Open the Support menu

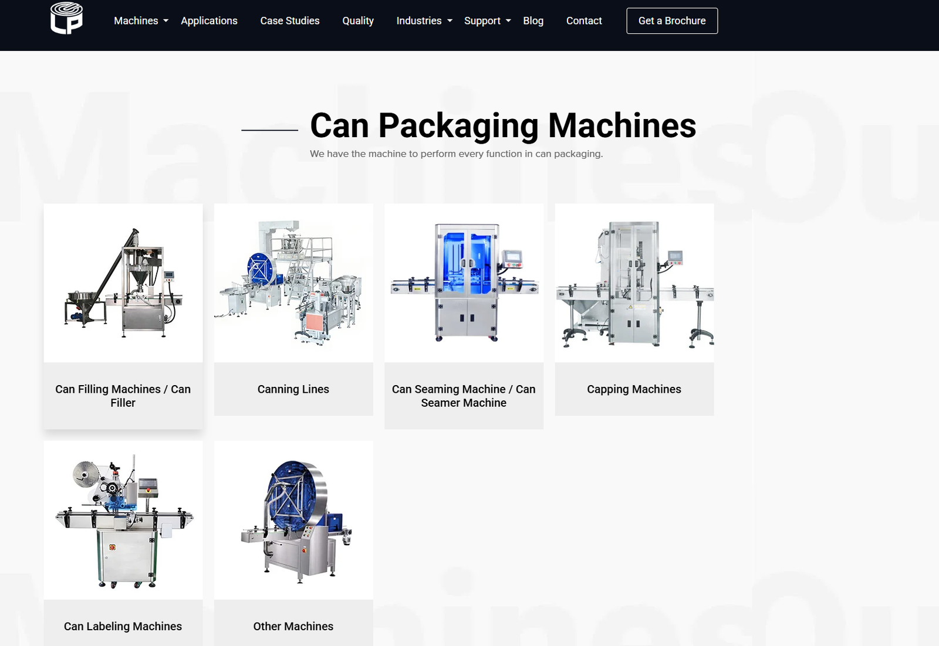[x=482, y=21]
